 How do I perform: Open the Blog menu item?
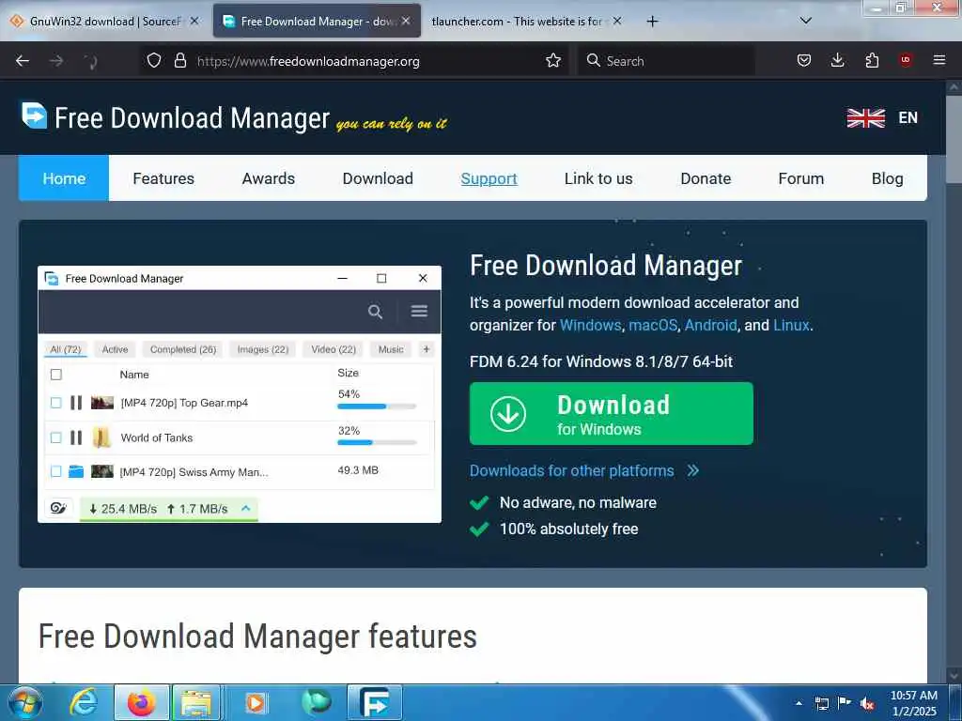[887, 178]
